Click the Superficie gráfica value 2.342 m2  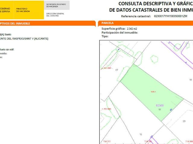tap(132, 29)
